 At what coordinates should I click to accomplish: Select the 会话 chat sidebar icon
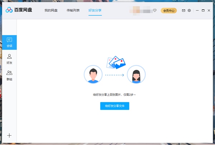pos(9,42)
